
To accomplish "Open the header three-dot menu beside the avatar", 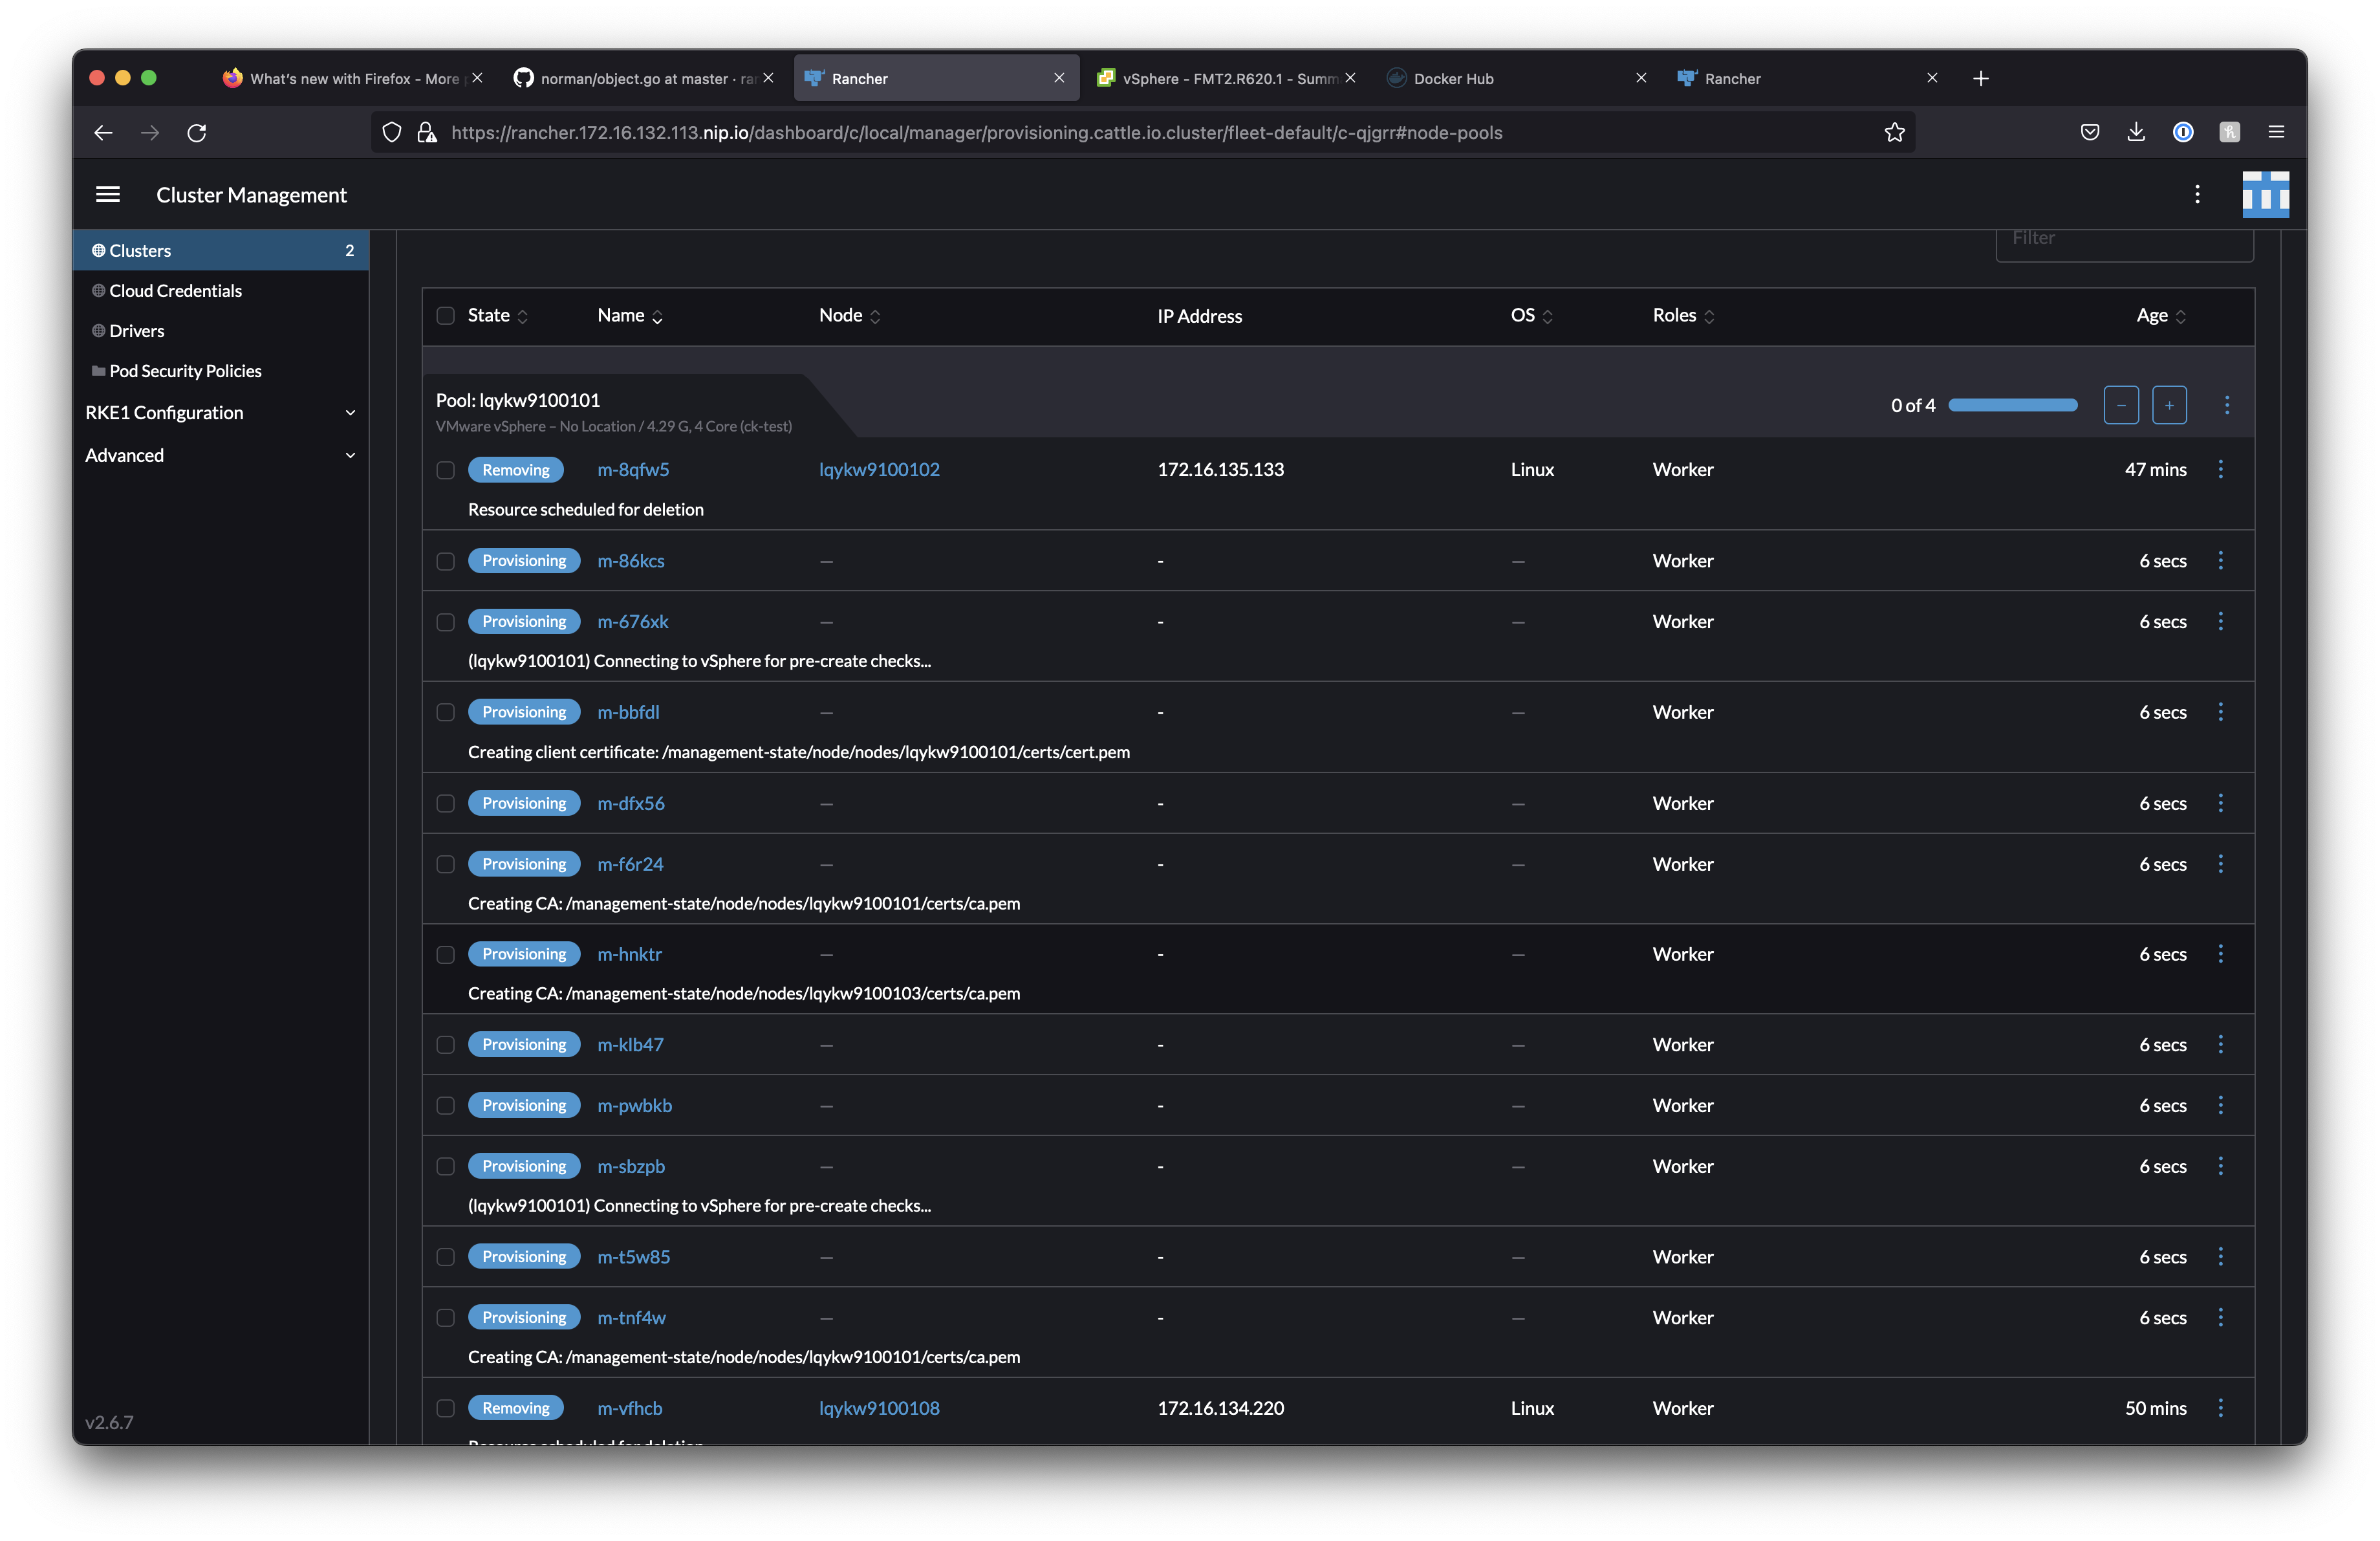I will pyautogui.click(x=2197, y=195).
